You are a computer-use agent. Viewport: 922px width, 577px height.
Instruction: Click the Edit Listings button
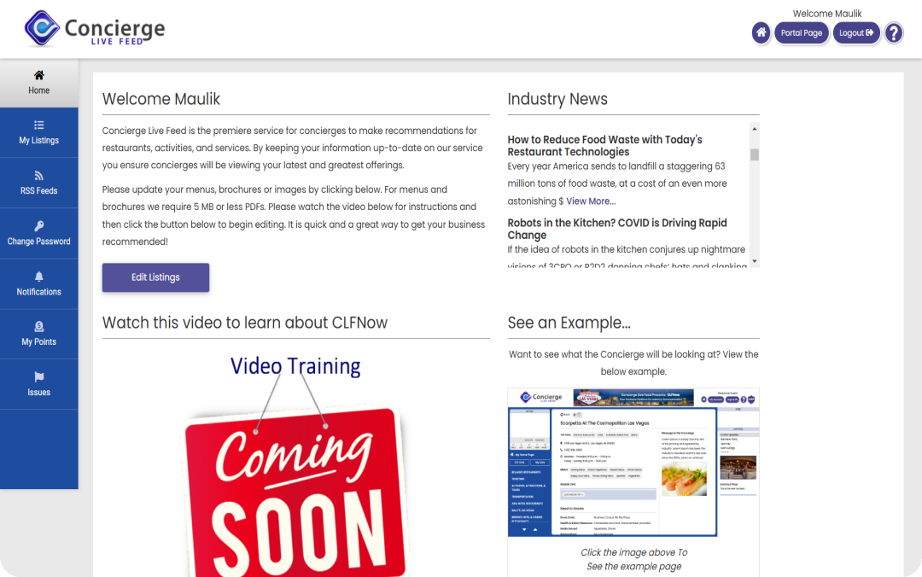click(156, 277)
